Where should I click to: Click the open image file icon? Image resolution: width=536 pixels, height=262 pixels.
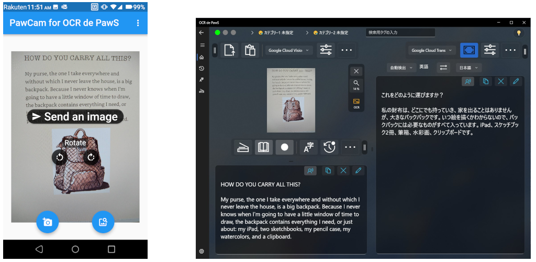point(229,50)
